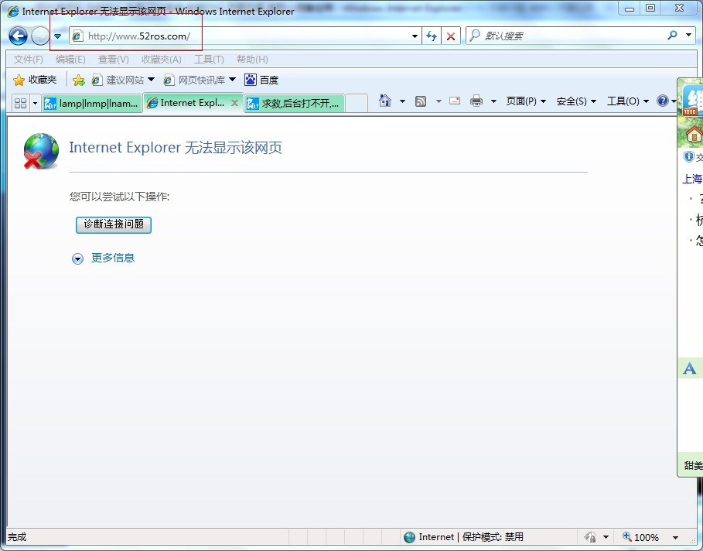Refresh the page with the blue arrows icon
Viewport: 703px width, 551px height.
[432, 36]
